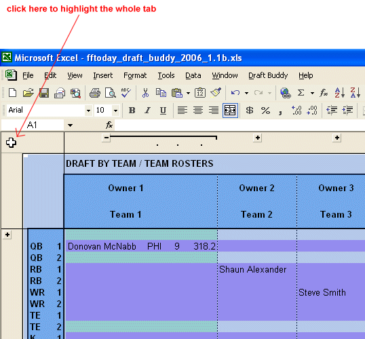Open the Data menu

pos(193,75)
